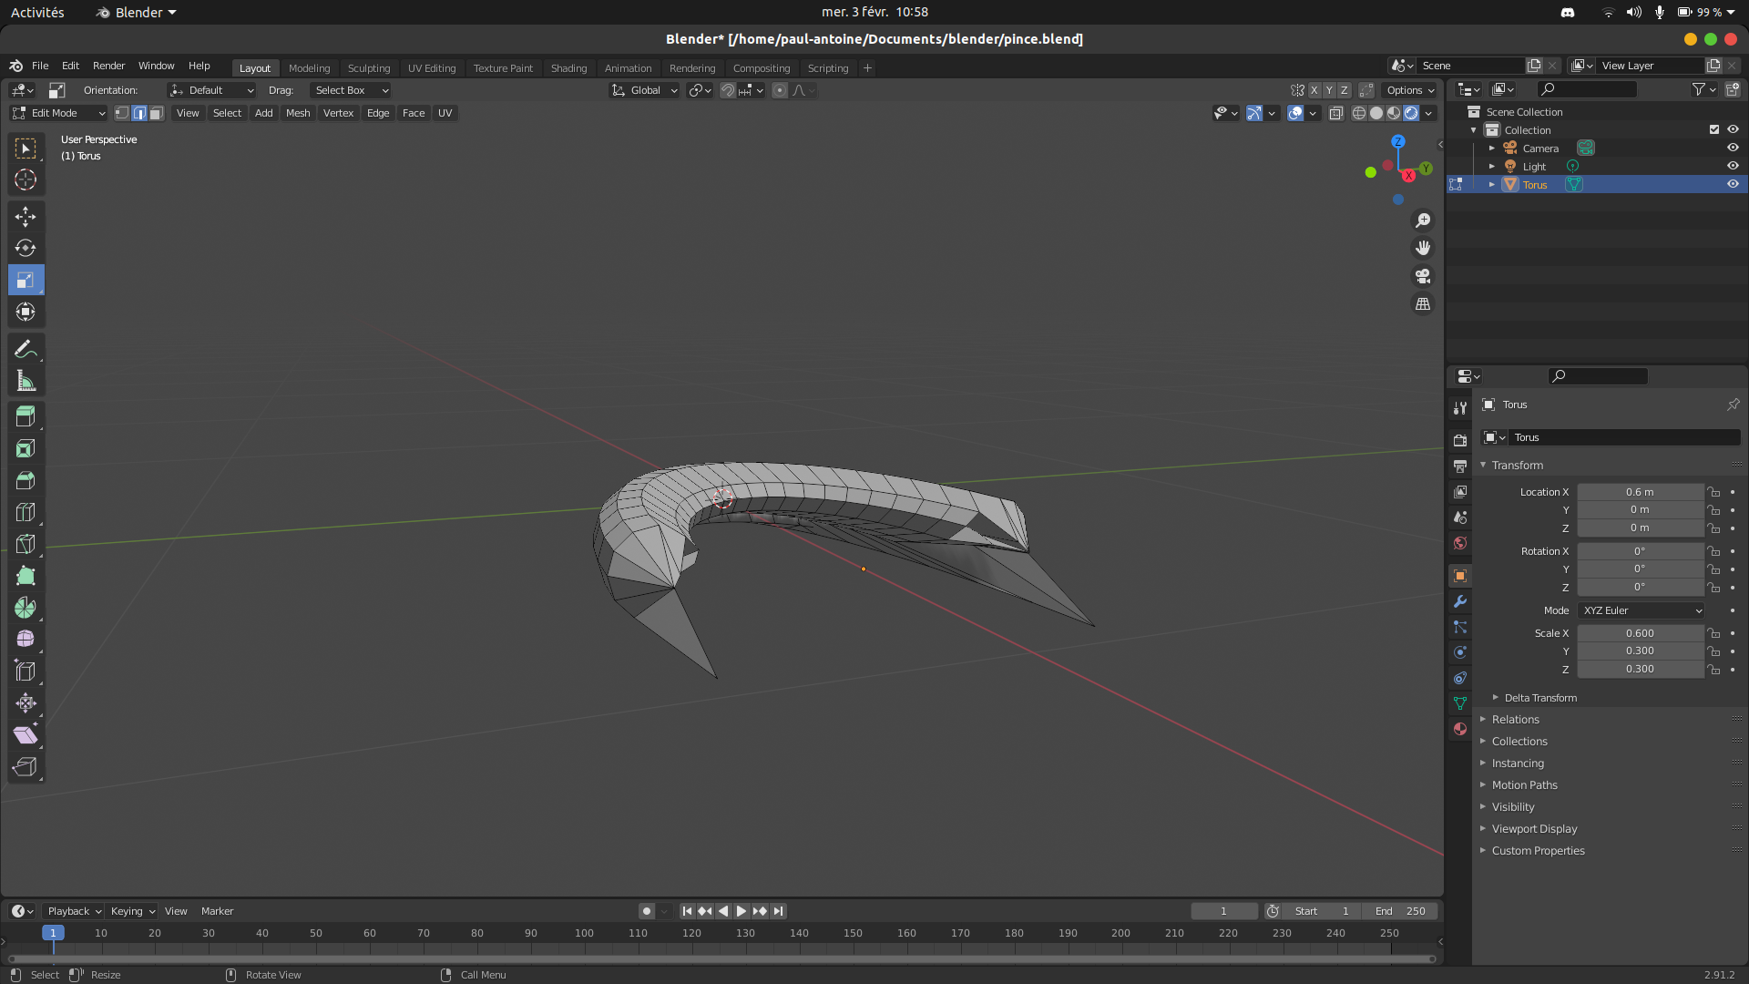Viewport: 1749px width, 984px height.
Task: Select the Move tool in toolbar
Action: point(26,216)
